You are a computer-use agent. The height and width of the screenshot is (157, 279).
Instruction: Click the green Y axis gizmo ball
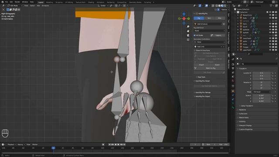pyautogui.click(x=188, y=18)
